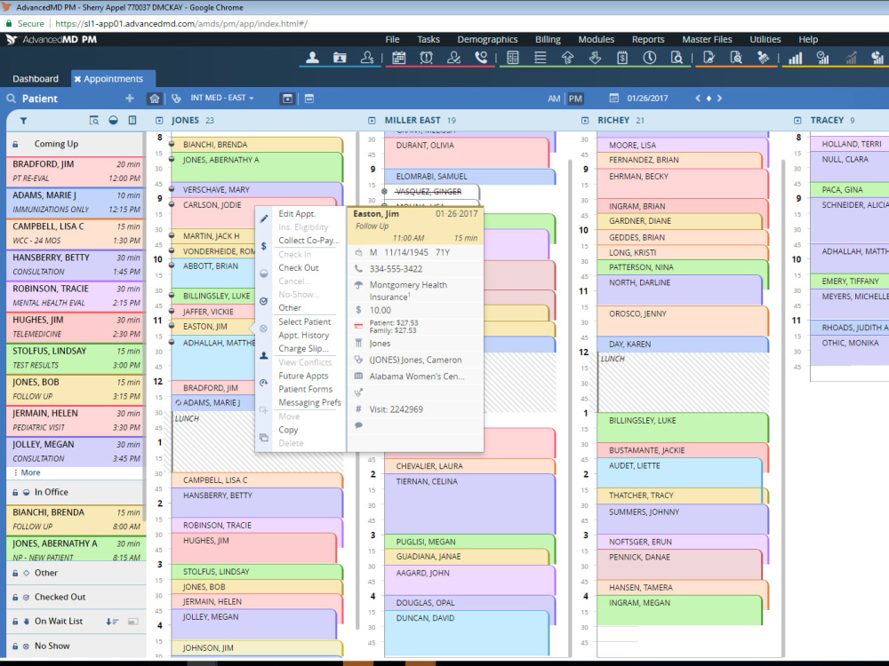
Task: Click the column layout icon in sidebar header
Action: pos(132,120)
